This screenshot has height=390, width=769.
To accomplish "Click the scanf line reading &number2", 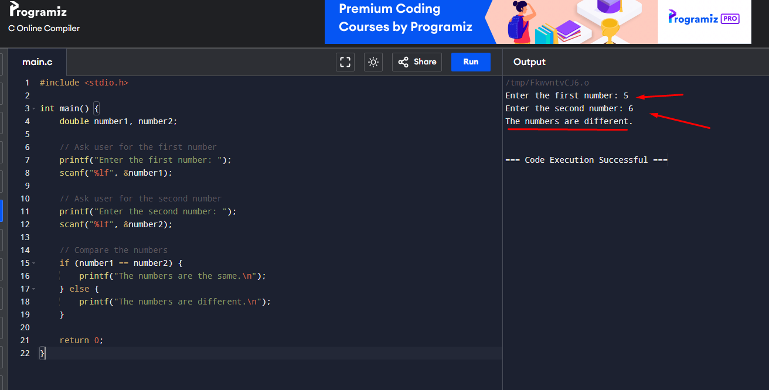I will [x=116, y=224].
